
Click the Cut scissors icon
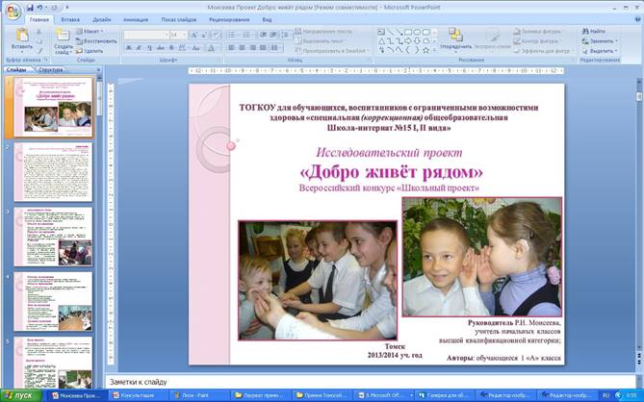tap(39, 32)
